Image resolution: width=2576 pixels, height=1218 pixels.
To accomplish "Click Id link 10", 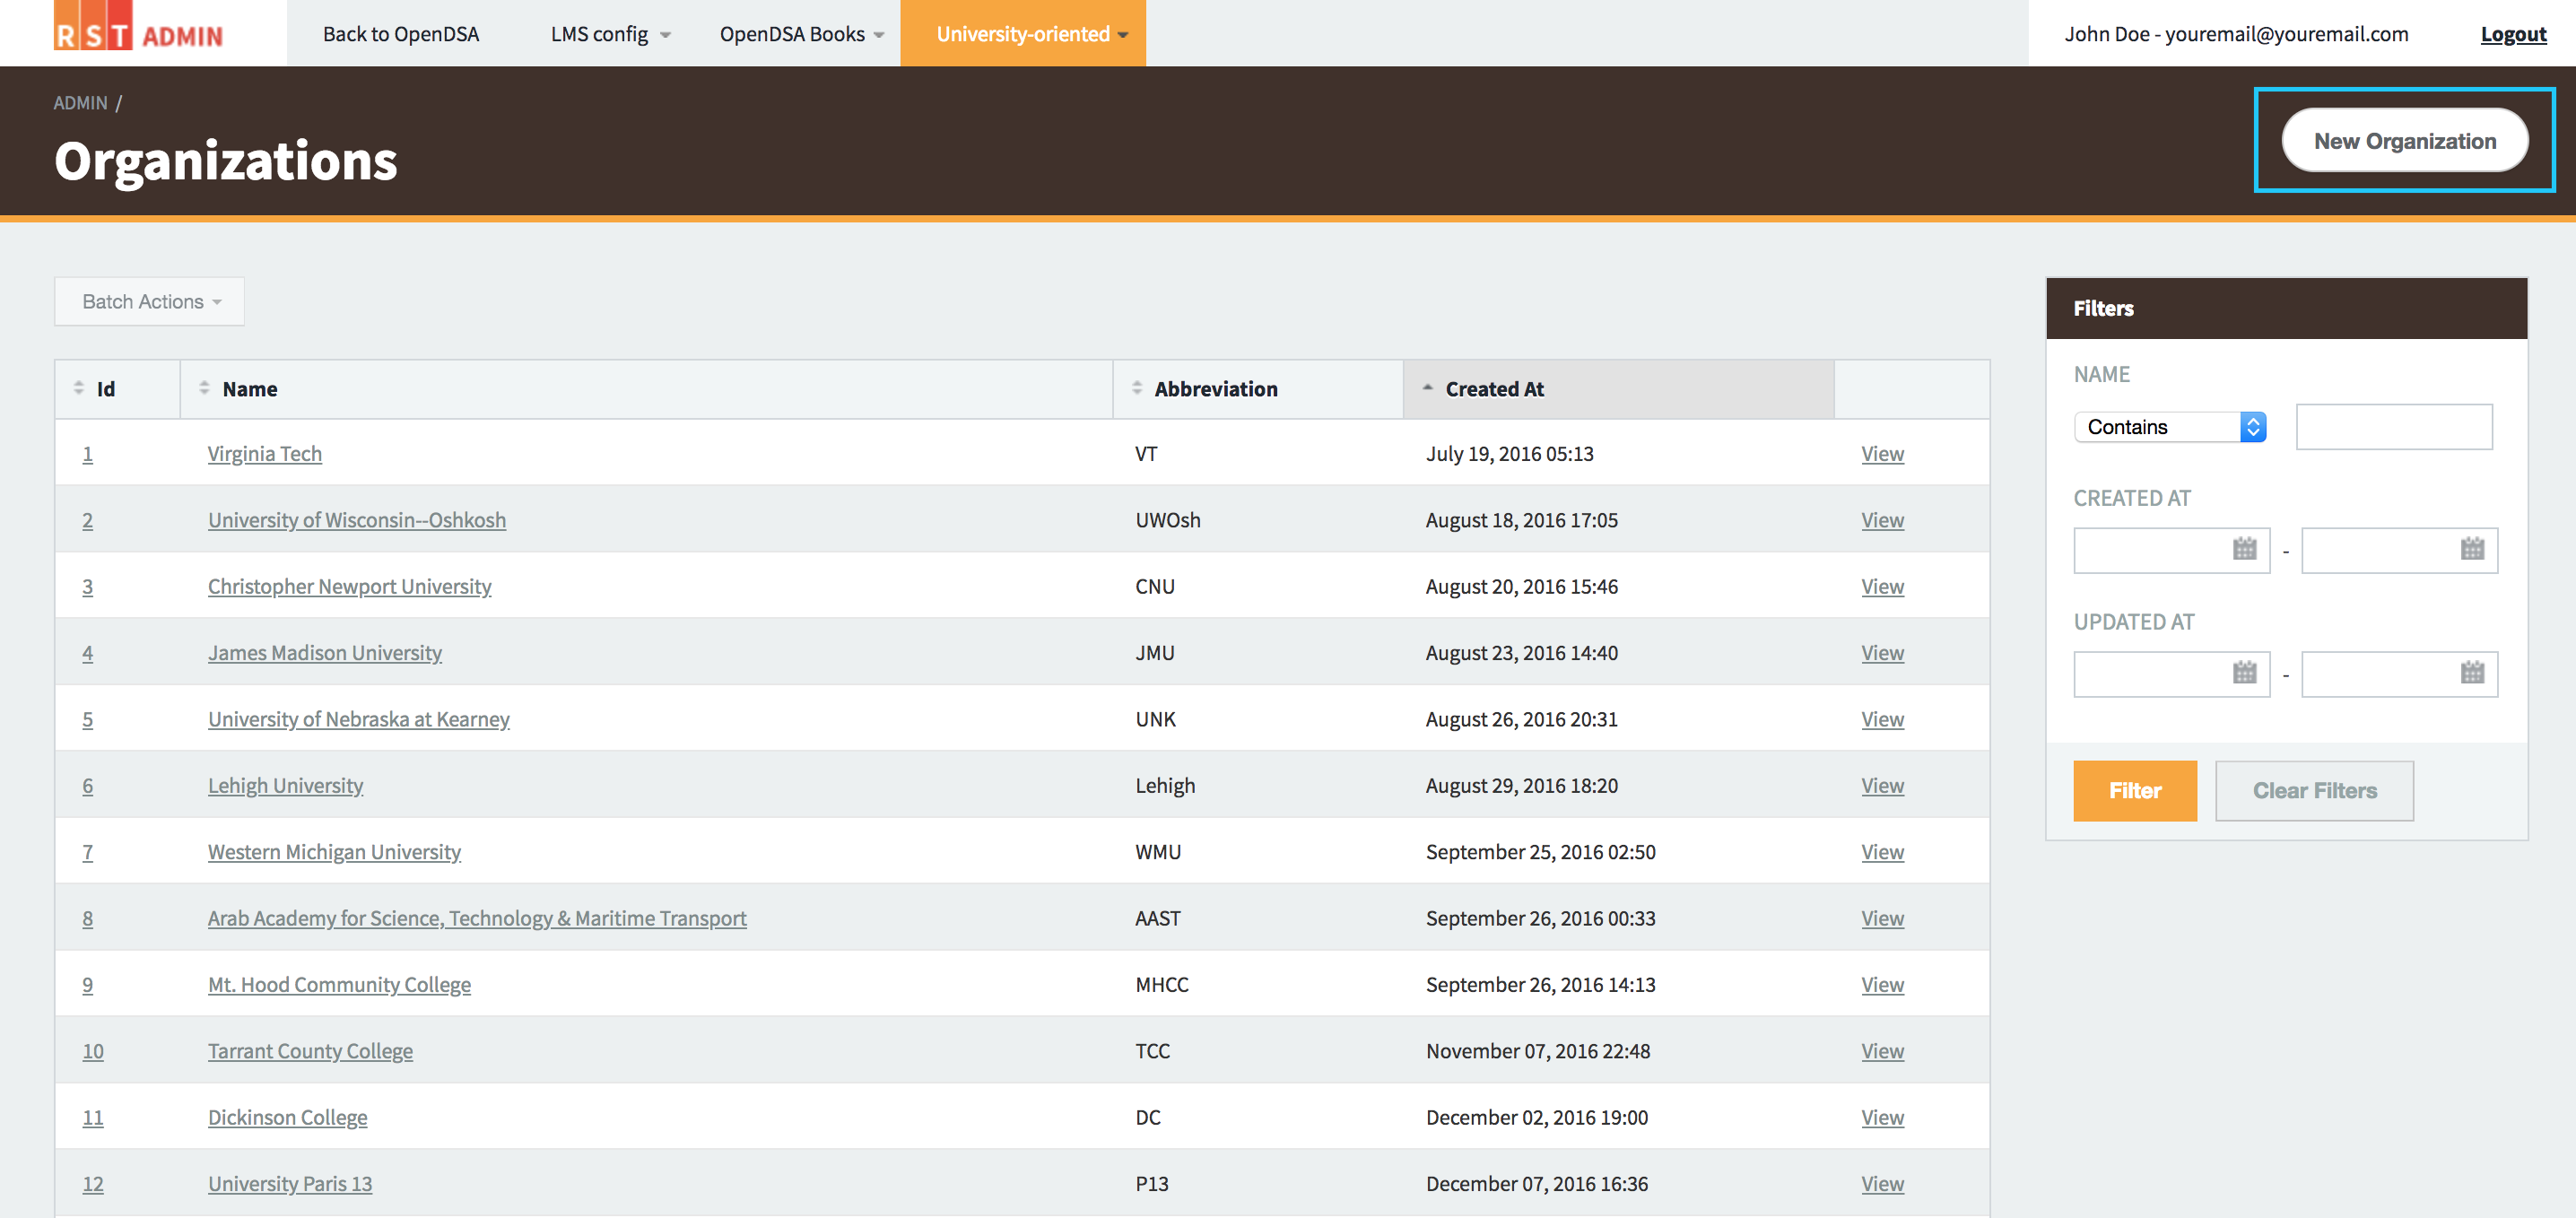I will [x=93, y=1051].
